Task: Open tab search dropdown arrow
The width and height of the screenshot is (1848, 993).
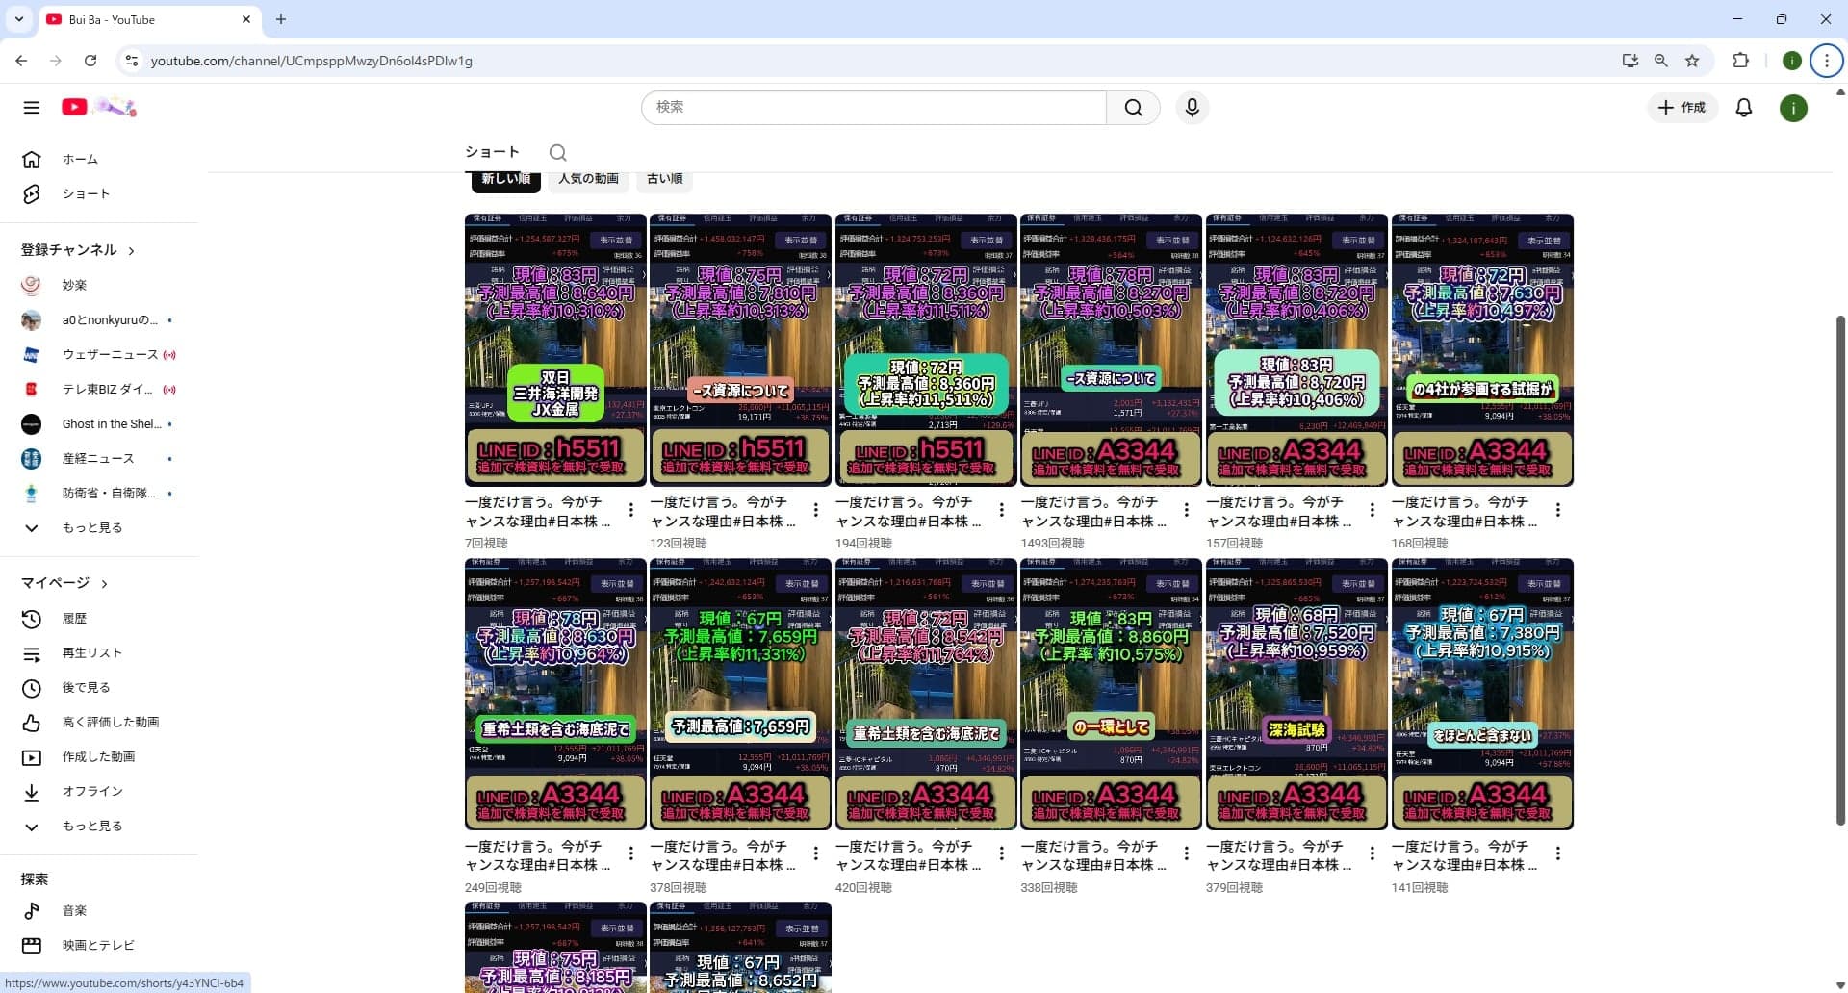Action: tap(18, 19)
